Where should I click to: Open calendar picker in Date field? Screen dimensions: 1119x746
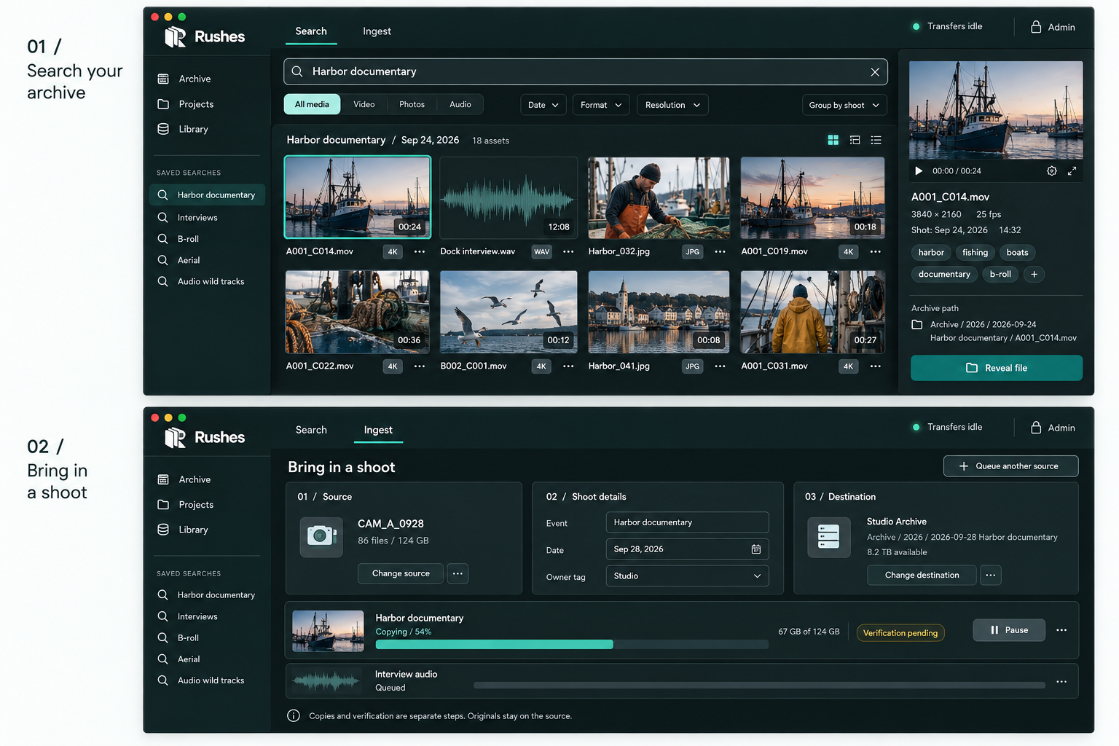point(756,549)
